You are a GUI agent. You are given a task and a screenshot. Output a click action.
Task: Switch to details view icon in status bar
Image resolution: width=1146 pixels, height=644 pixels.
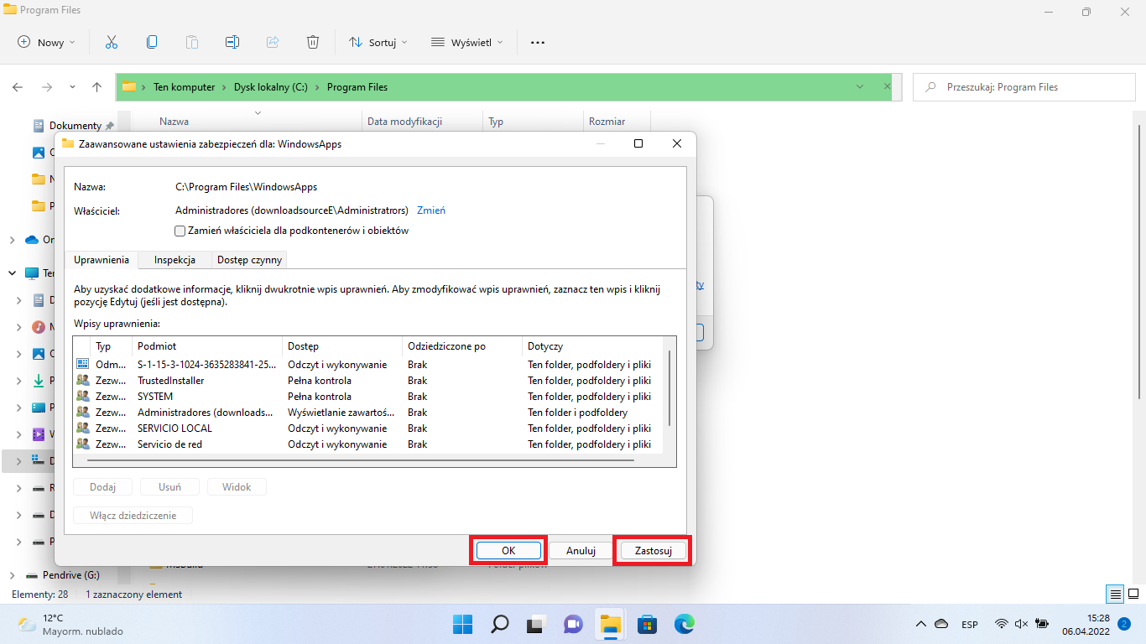click(1115, 595)
